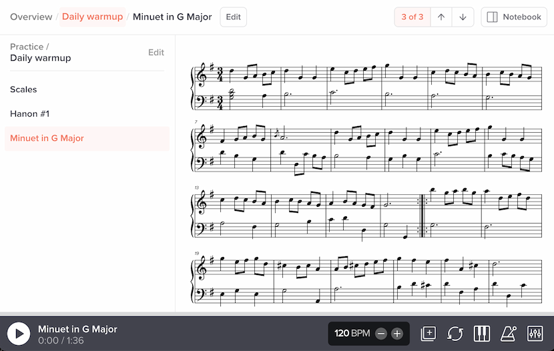Select Scales in the sidebar
The width and height of the screenshot is (554, 351).
[23, 89]
